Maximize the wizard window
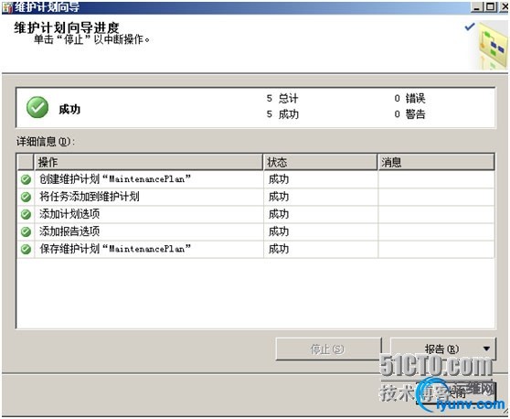The image size is (510, 419). 491,6
